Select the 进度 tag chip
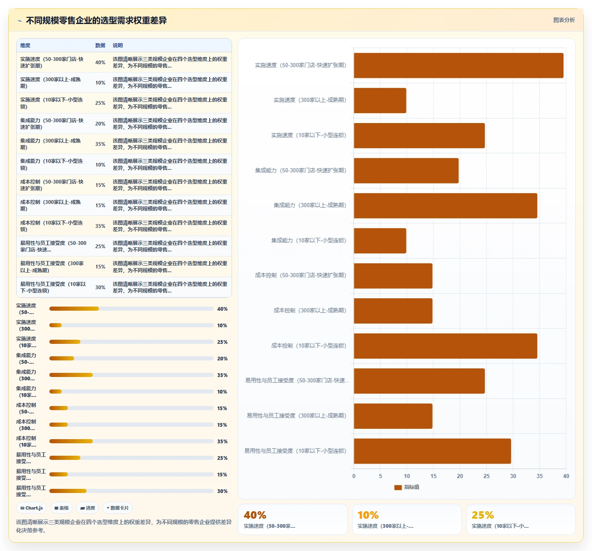The image size is (592, 551). [87, 508]
